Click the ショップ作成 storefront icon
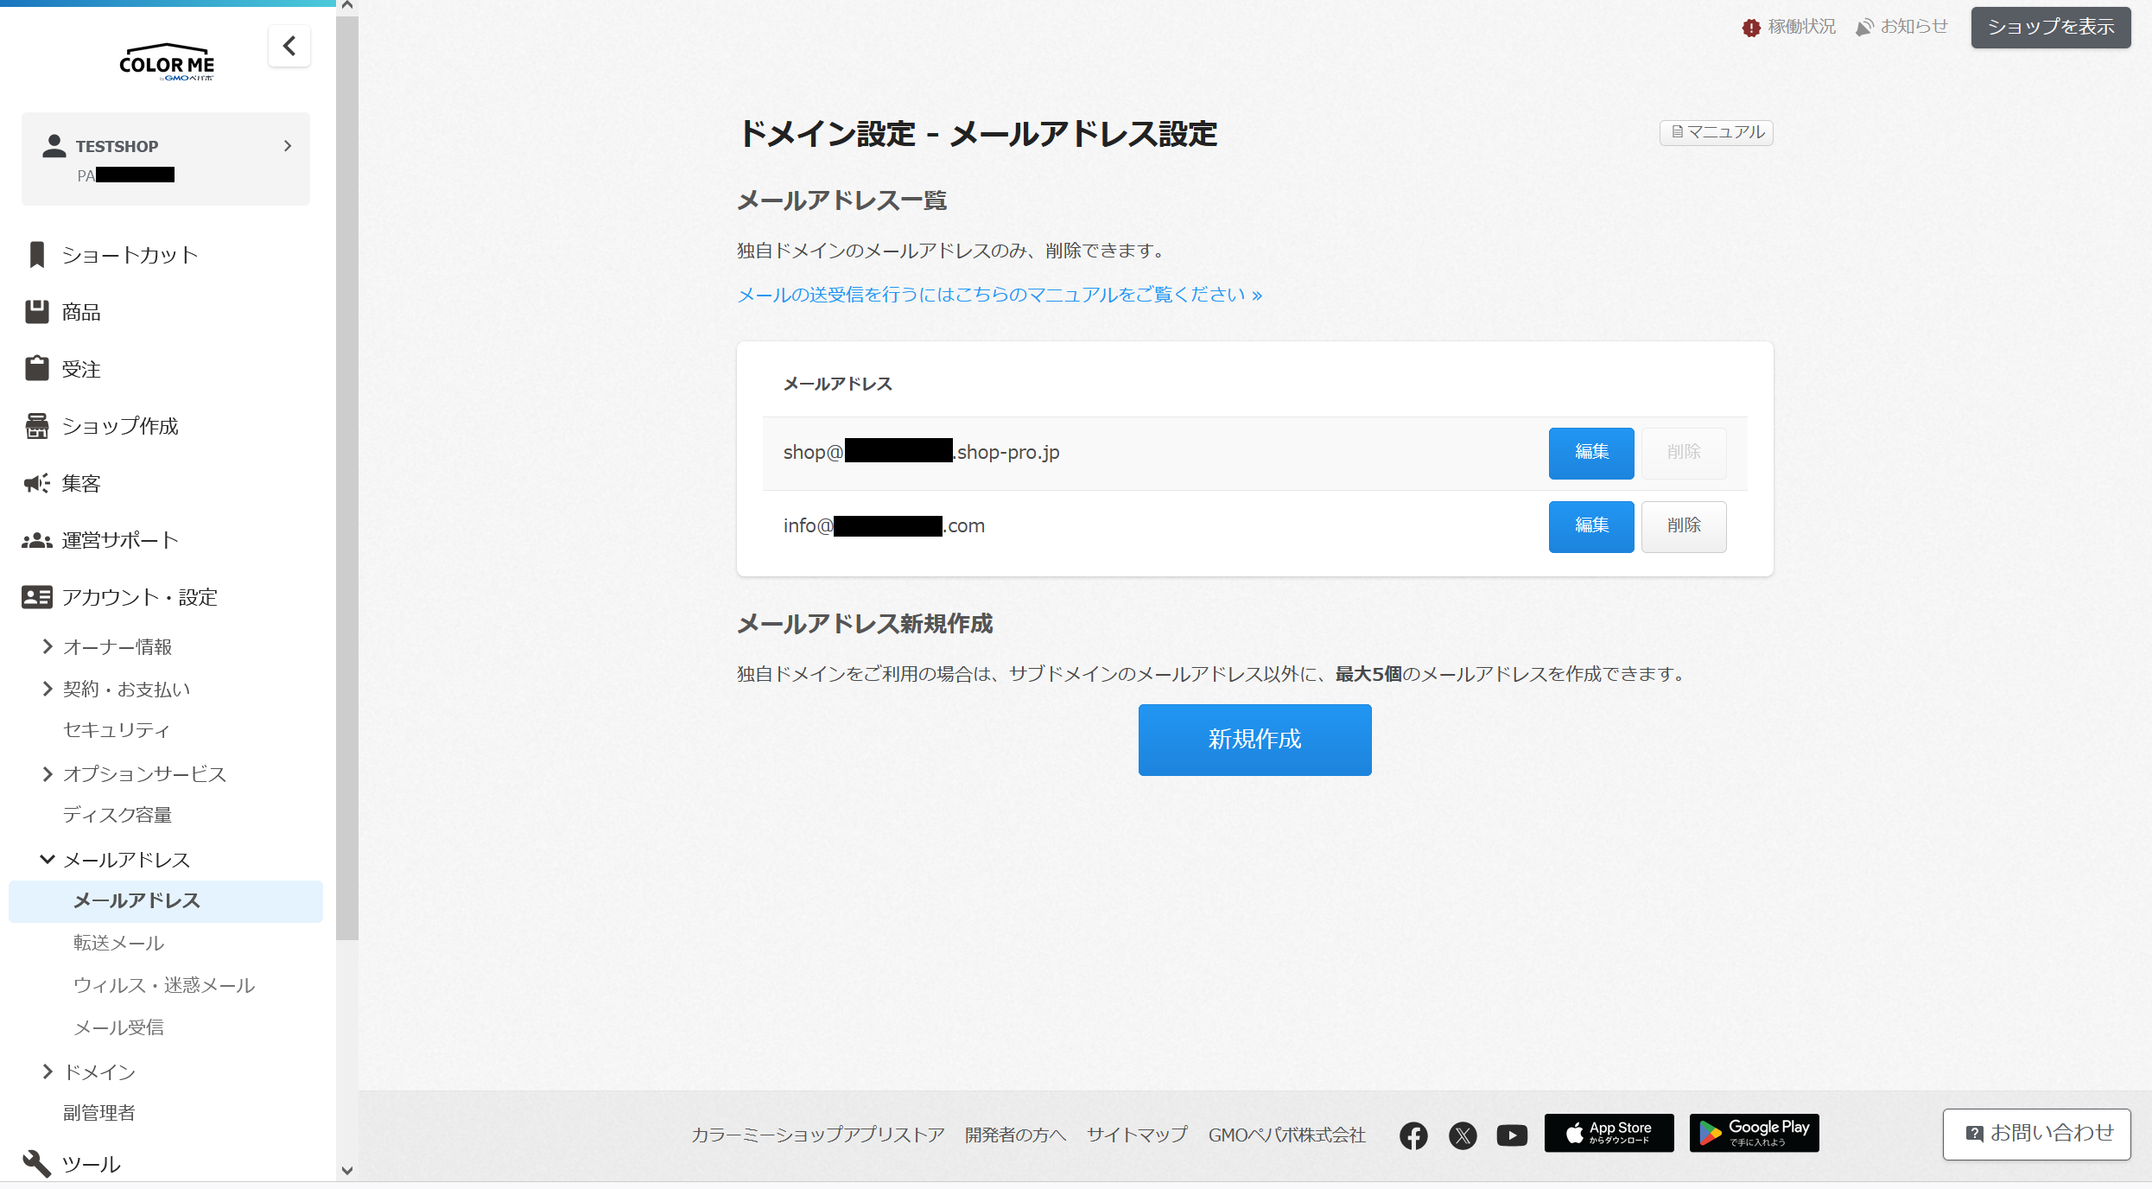Image resolution: width=2152 pixels, height=1189 pixels. (x=36, y=426)
